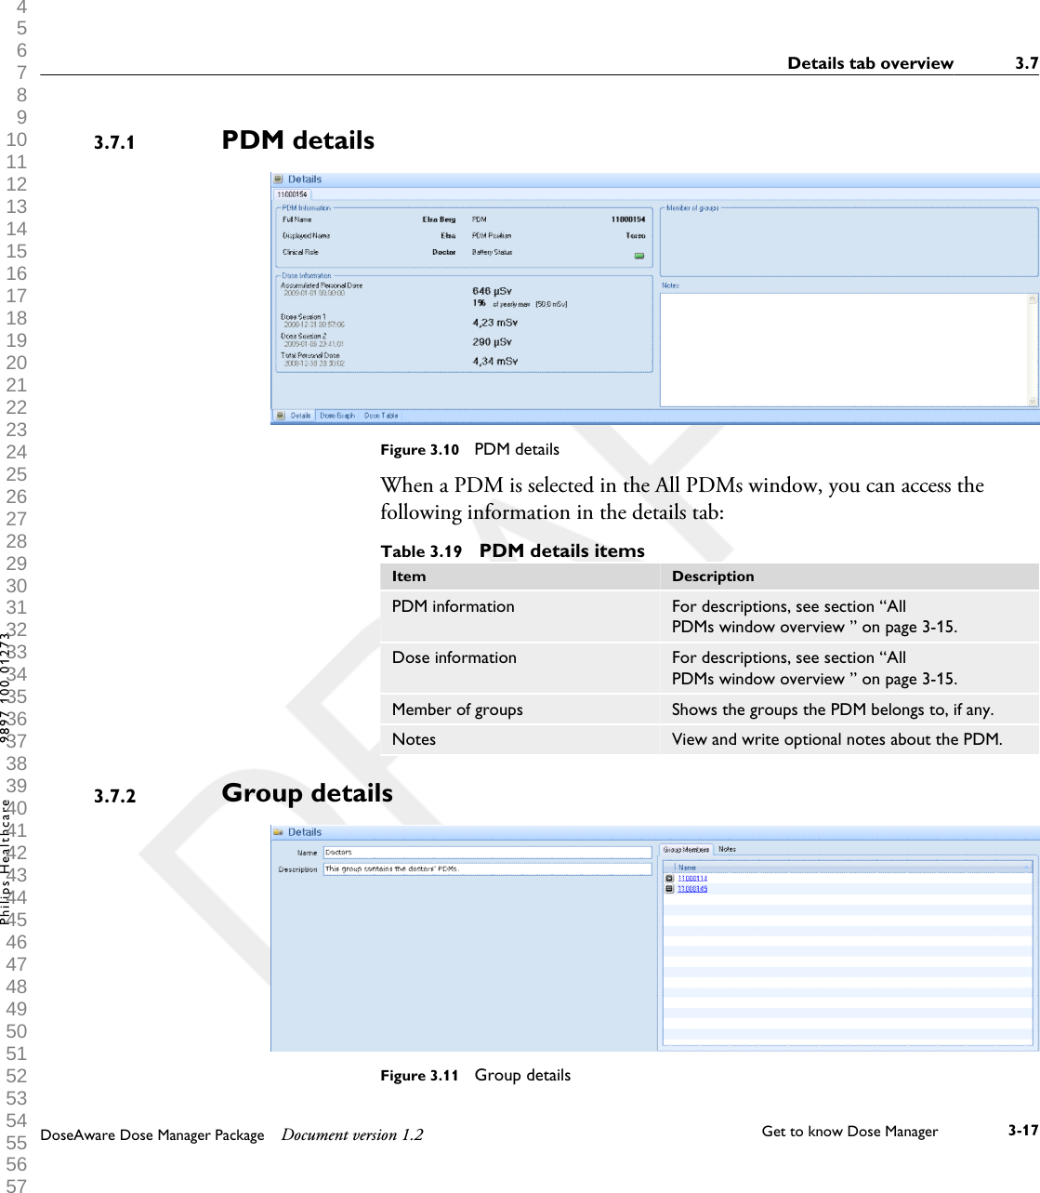
Task: Click the battery status indicator for Elsa Berg
Action: 638,255
